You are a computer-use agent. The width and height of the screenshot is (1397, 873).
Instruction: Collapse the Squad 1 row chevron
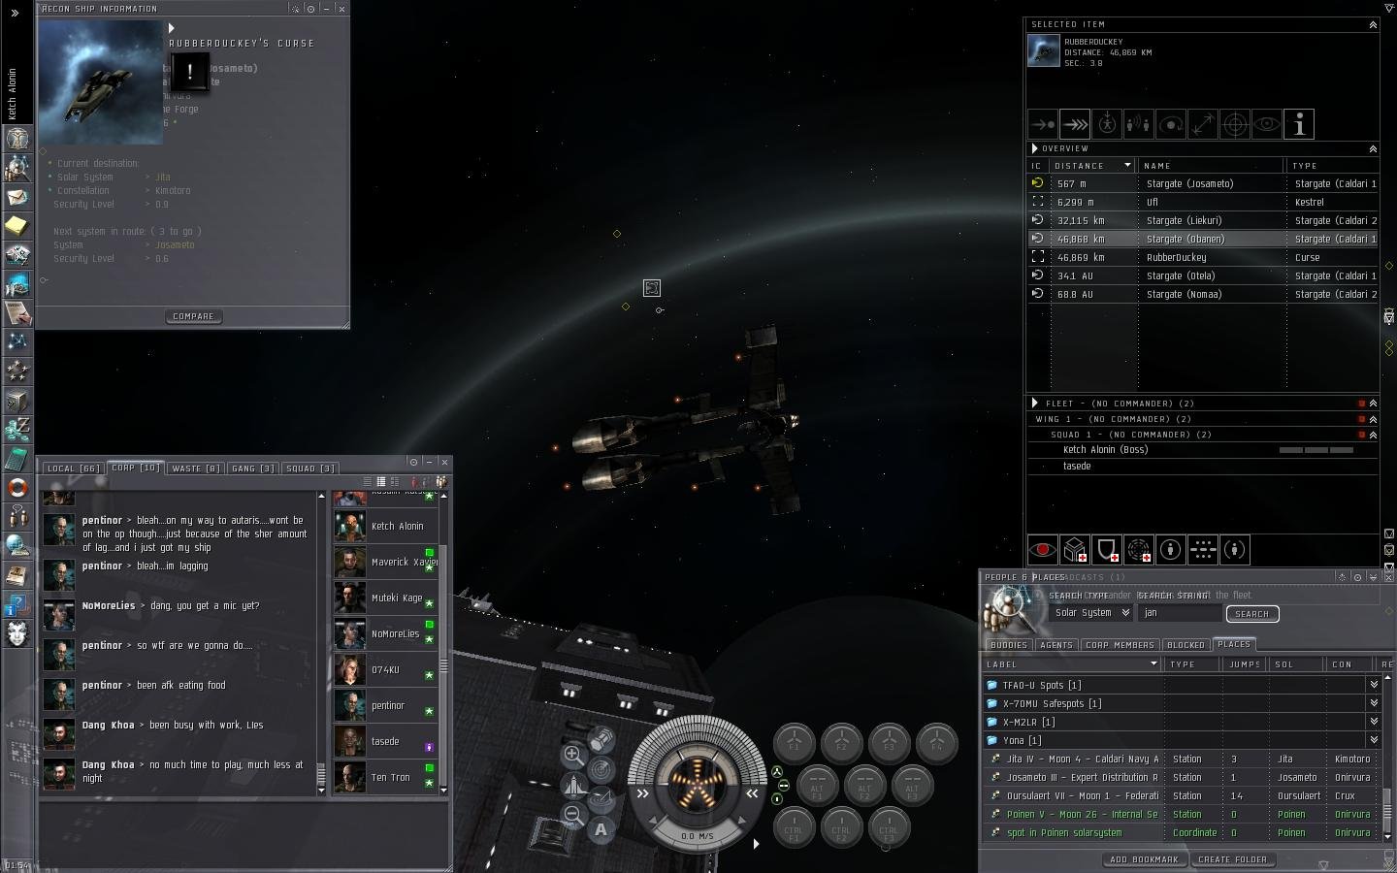1373,435
